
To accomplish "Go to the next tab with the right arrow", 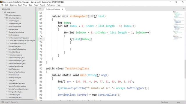I will (x=41, y=9).
